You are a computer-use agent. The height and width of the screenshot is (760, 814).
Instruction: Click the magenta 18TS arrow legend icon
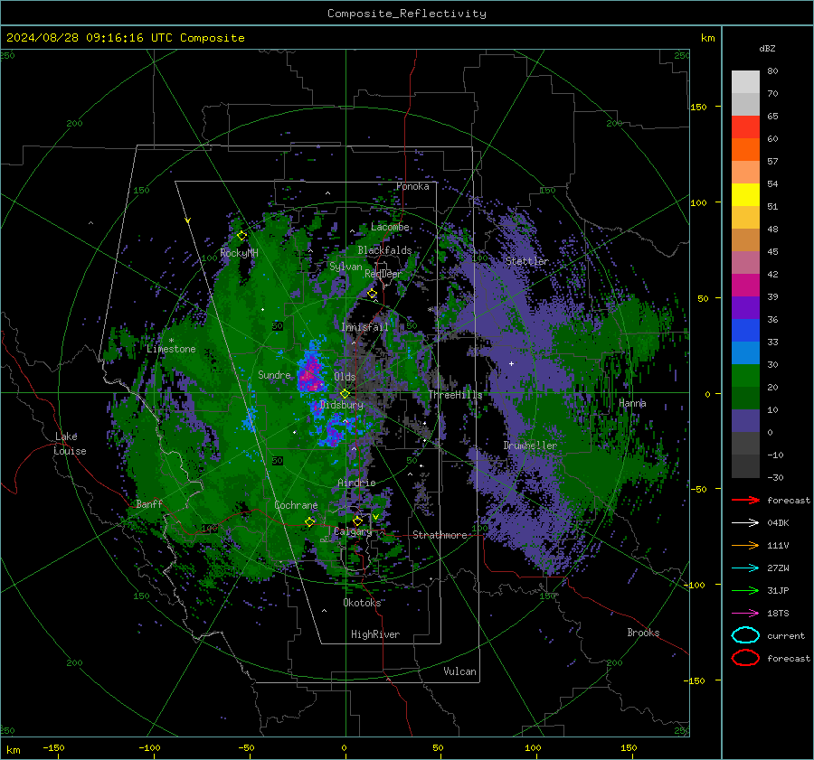(745, 614)
